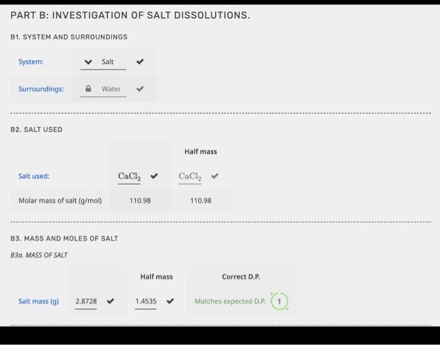440x345 pixels.
Task: Click the B2. Salt Used heading
Action: click(36, 130)
